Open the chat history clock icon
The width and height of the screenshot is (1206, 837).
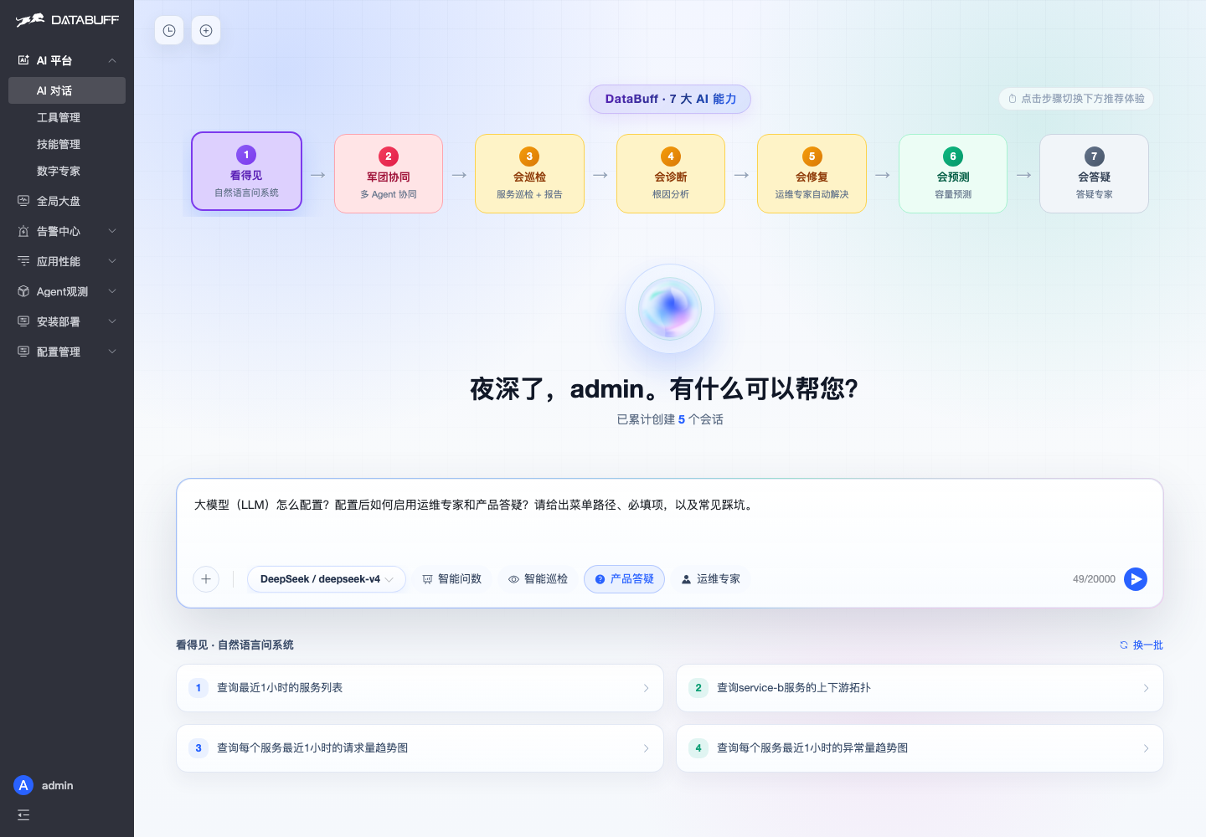[x=169, y=31]
